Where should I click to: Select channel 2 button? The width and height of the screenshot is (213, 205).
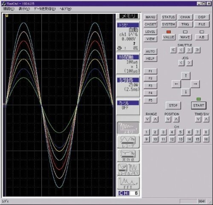click(155, 132)
